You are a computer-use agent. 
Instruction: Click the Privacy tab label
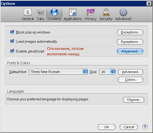pyautogui.click(x=90, y=19)
